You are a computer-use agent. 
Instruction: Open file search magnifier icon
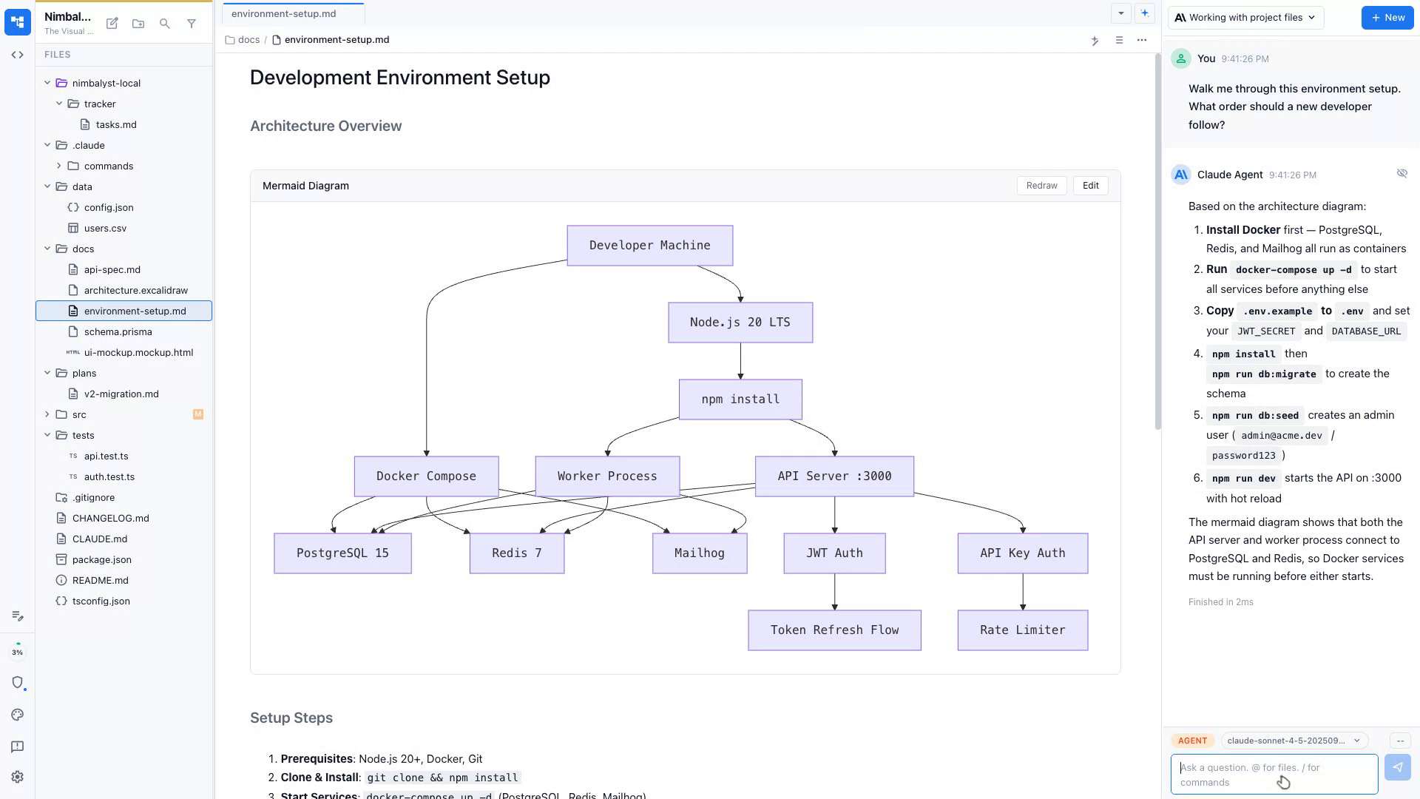point(165,24)
